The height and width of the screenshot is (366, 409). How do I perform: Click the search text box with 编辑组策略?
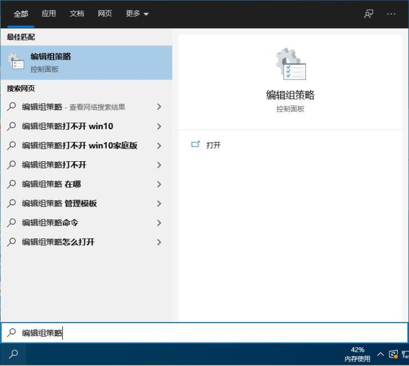pyautogui.click(x=204, y=333)
